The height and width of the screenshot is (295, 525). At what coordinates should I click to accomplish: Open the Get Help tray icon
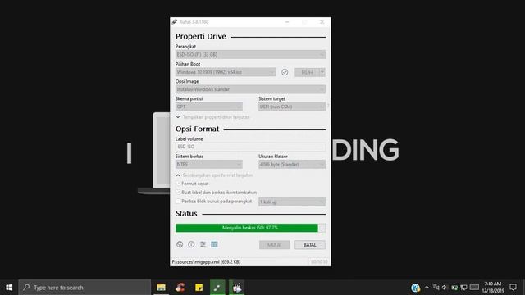click(x=416, y=288)
